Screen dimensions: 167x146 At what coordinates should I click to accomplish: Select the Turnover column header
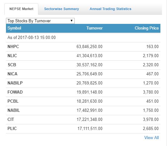94,28
